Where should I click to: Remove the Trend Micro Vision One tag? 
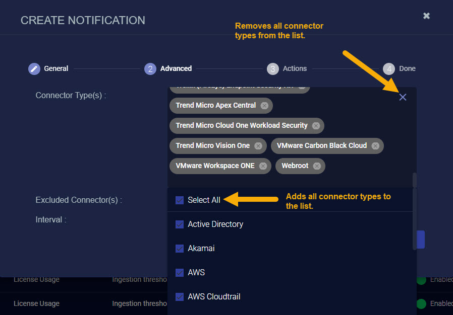pos(258,146)
